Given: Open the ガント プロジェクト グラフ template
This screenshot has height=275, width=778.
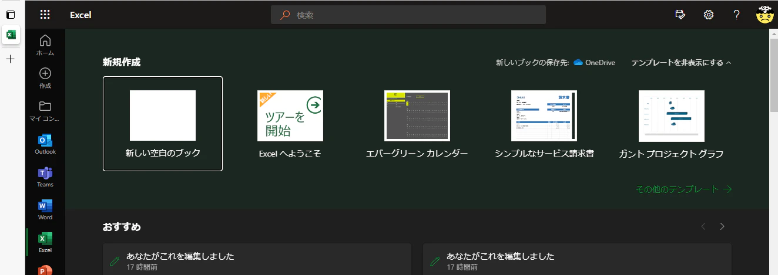Looking at the screenshot, I should (x=671, y=124).
